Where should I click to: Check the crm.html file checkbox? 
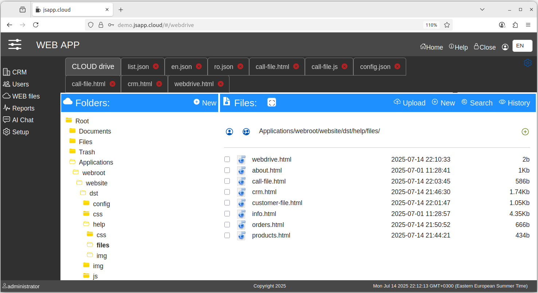tap(227, 192)
